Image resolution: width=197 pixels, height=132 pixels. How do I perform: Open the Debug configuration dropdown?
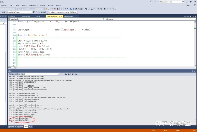click(25, 9)
